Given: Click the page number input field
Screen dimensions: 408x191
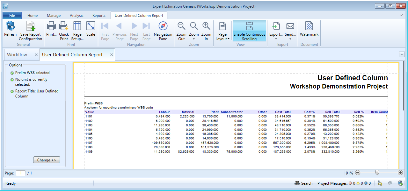Looking at the screenshot, I should [21, 173].
